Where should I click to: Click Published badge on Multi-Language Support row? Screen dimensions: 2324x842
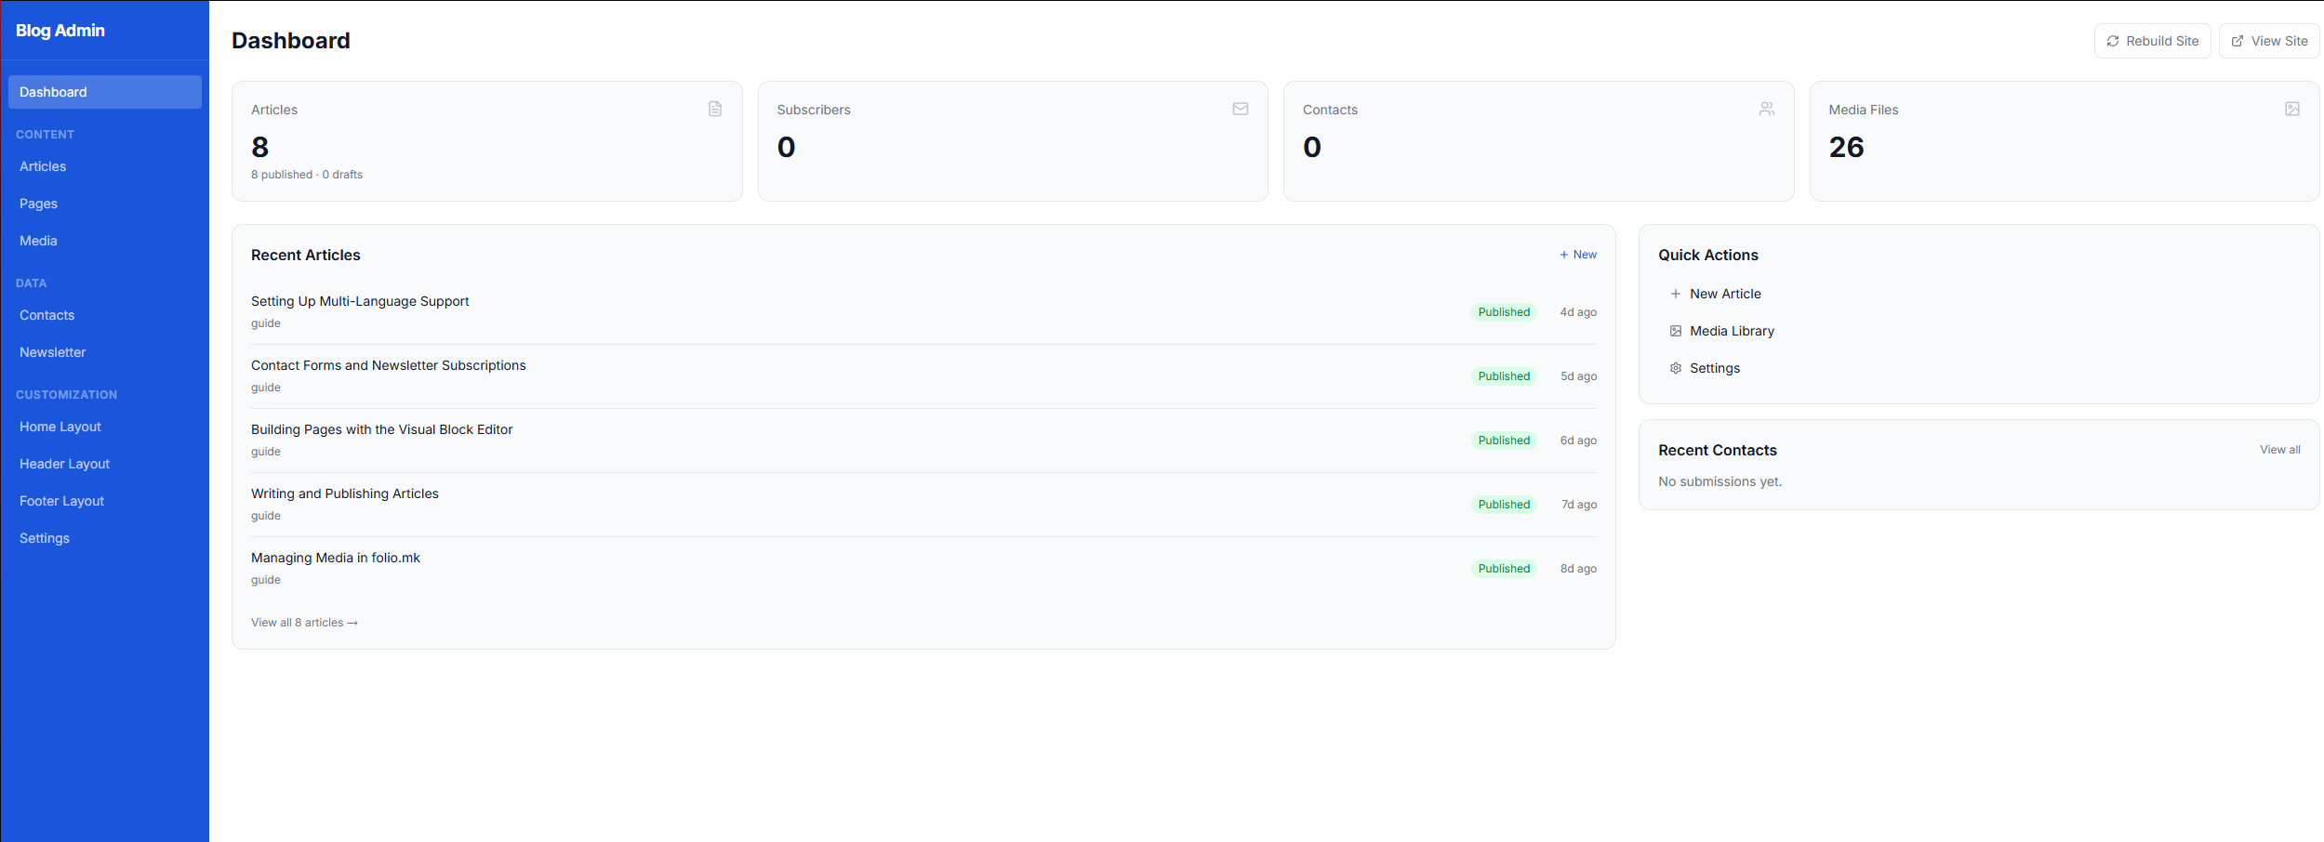coord(1504,312)
